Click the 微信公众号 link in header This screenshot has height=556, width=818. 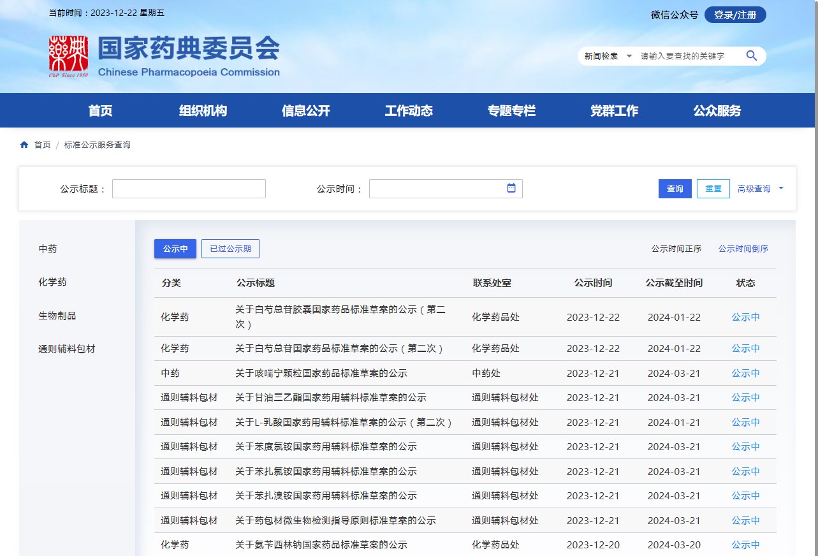pos(674,15)
